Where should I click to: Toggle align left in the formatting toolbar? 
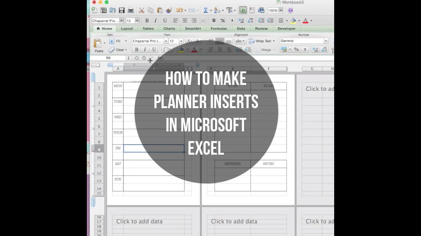point(176,21)
